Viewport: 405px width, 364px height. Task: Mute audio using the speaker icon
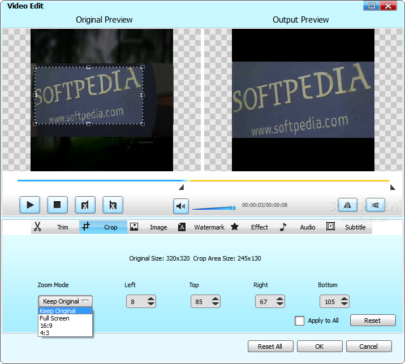(x=181, y=206)
